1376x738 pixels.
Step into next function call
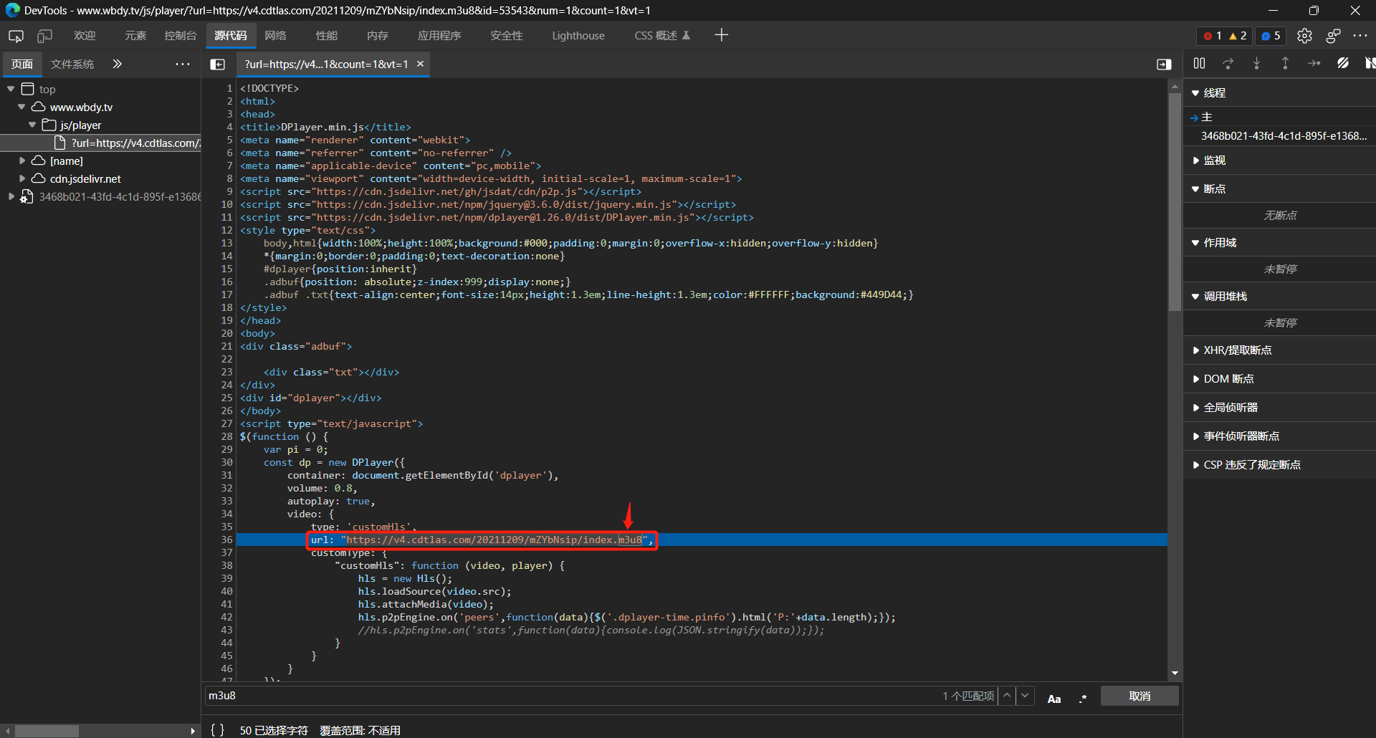pos(1256,64)
